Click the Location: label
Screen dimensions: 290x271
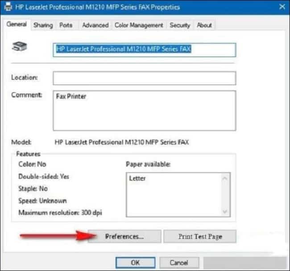coord(25,78)
